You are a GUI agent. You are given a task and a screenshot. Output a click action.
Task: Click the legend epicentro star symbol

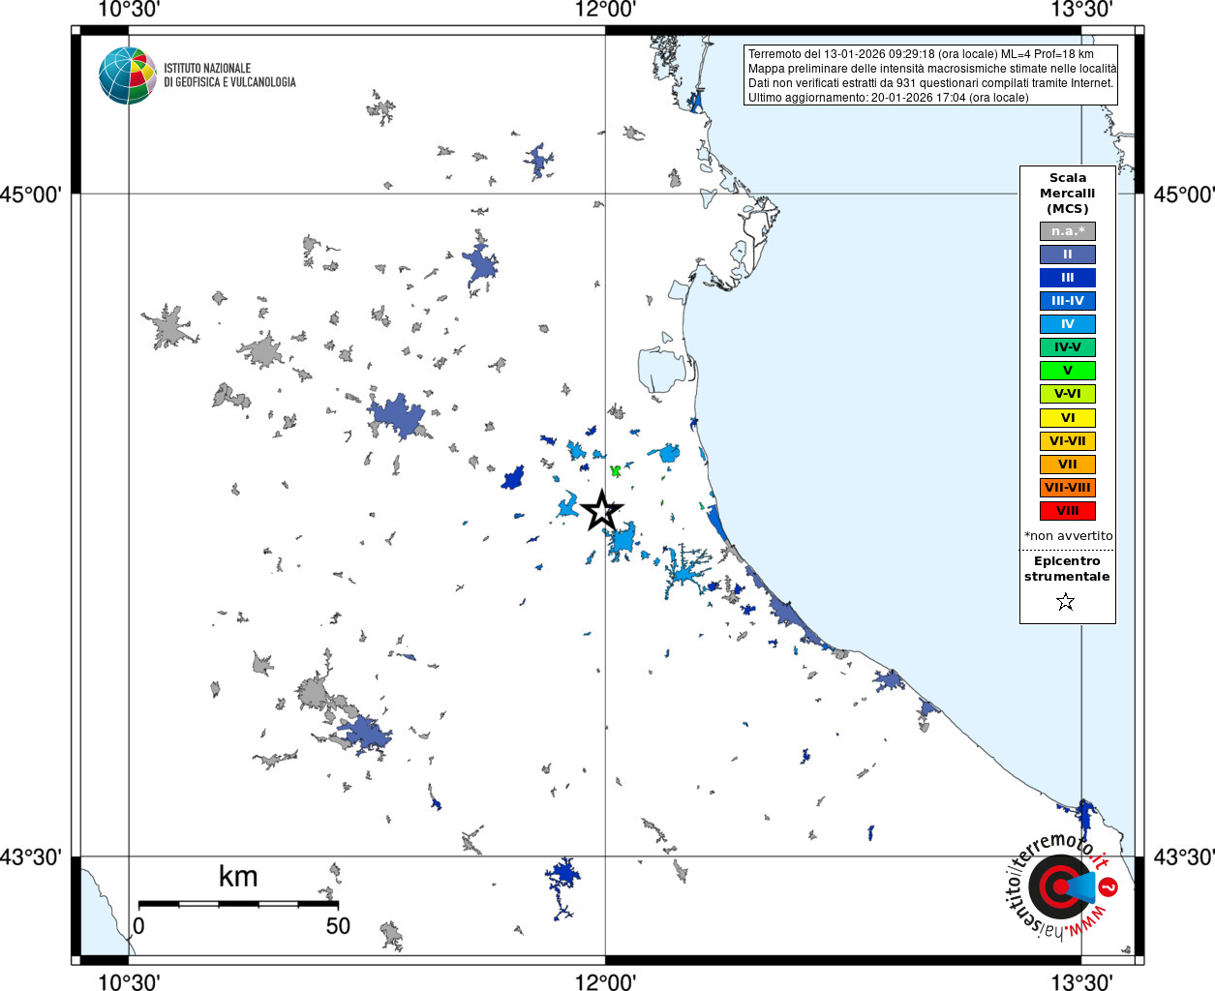(x=1066, y=602)
